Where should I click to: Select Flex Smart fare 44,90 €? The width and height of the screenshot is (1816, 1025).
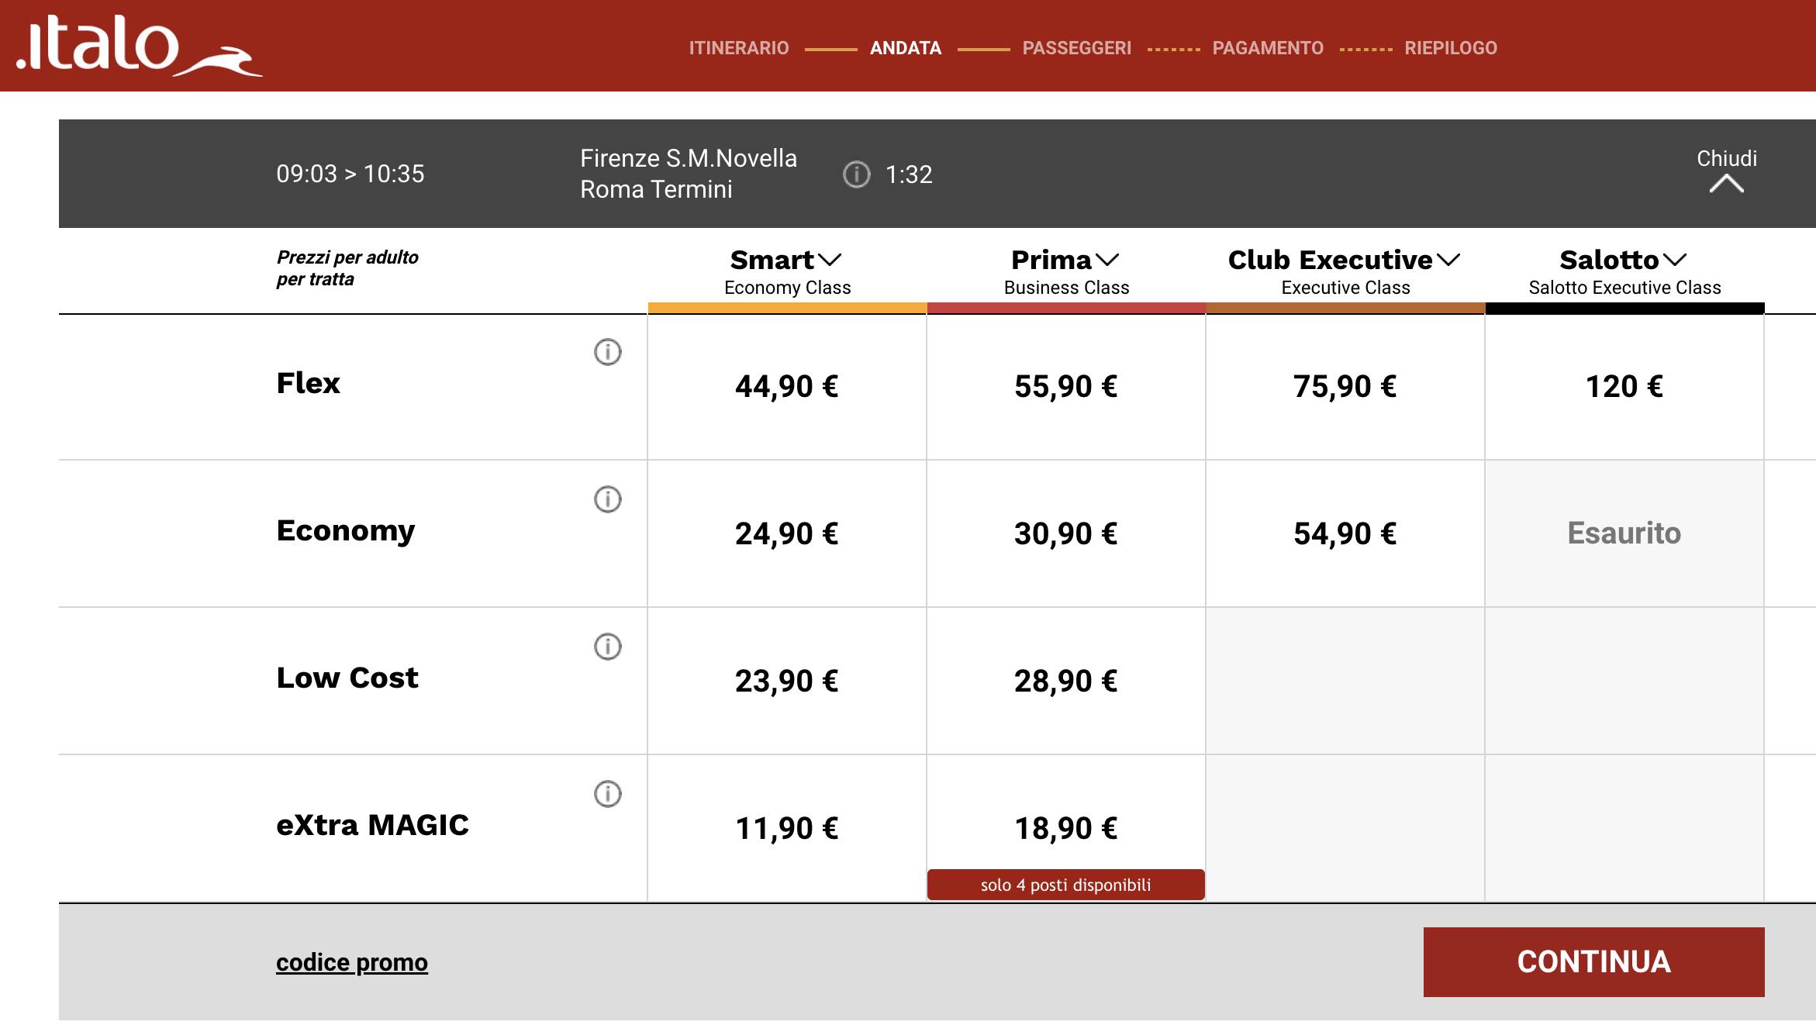(x=786, y=386)
